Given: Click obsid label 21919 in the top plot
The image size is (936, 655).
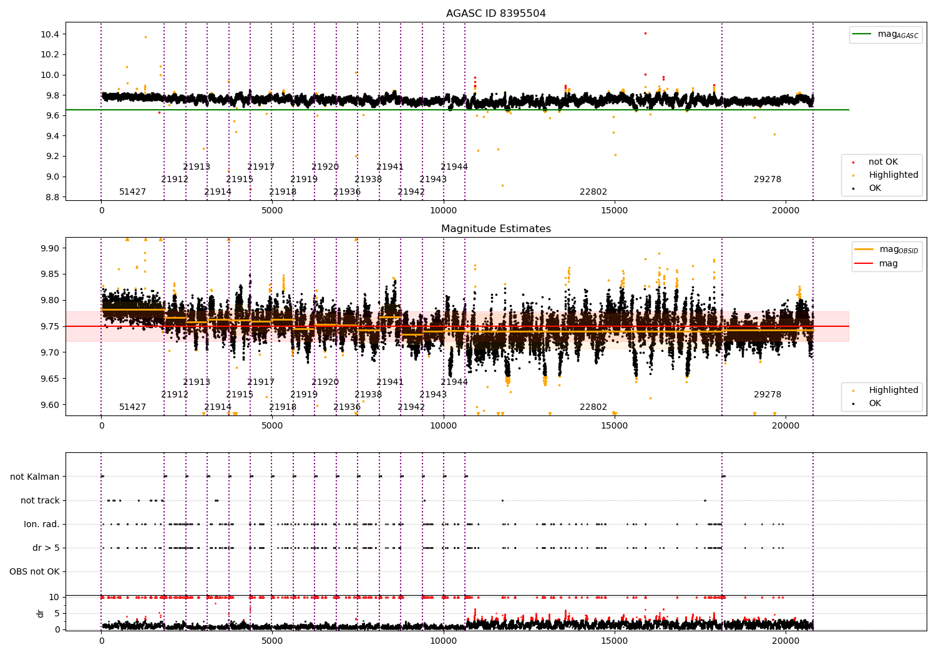Looking at the screenshot, I should (304, 179).
